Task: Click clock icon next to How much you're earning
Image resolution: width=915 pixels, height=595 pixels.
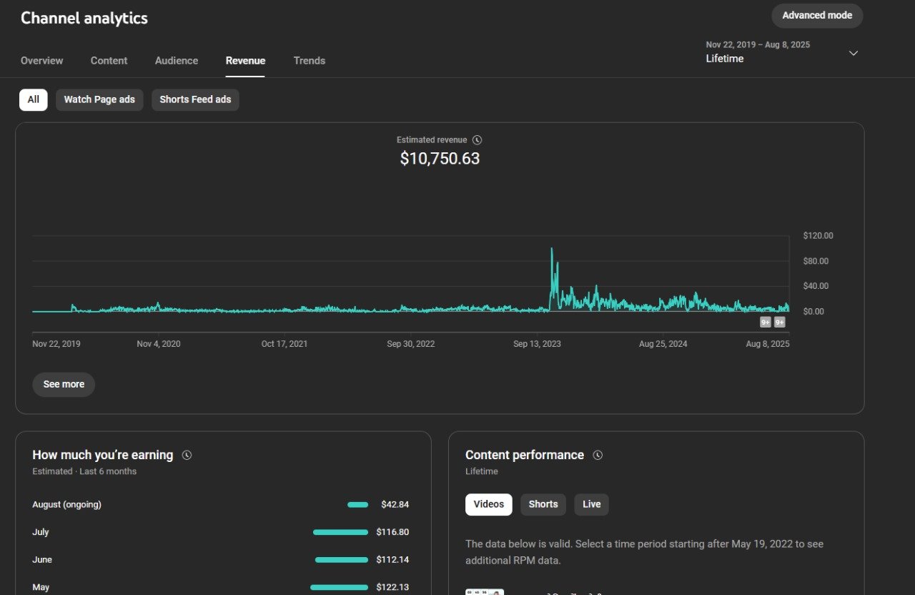Action: pos(187,455)
